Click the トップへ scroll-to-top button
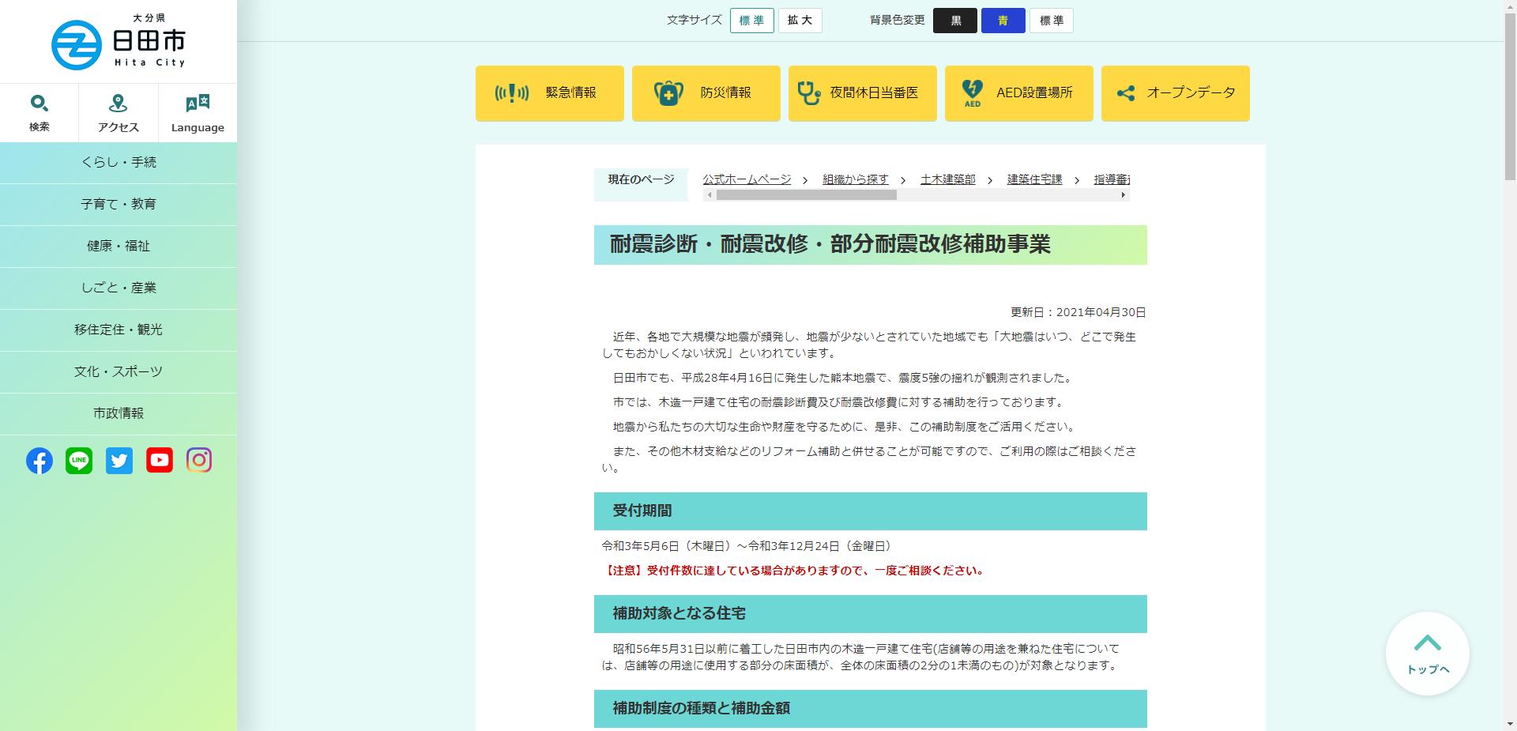This screenshot has width=1517, height=731. tap(1427, 654)
